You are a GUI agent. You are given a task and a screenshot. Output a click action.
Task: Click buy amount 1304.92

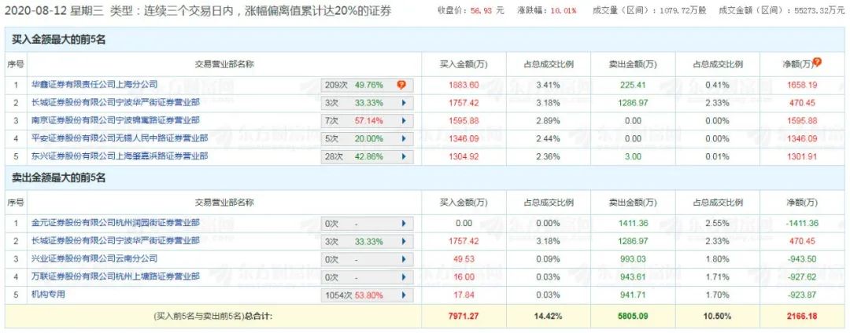[x=463, y=157]
